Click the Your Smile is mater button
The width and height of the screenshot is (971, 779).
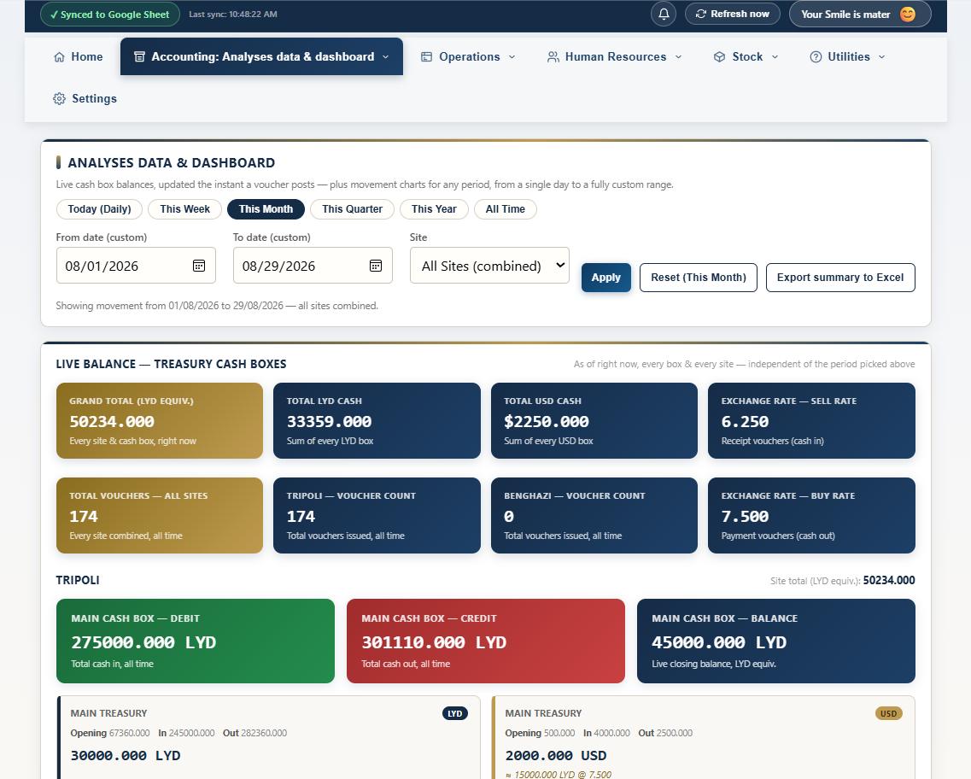point(859,15)
